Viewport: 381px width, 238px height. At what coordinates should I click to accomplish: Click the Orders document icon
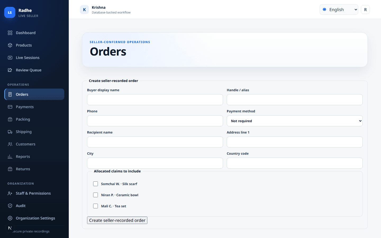point(10,94)
